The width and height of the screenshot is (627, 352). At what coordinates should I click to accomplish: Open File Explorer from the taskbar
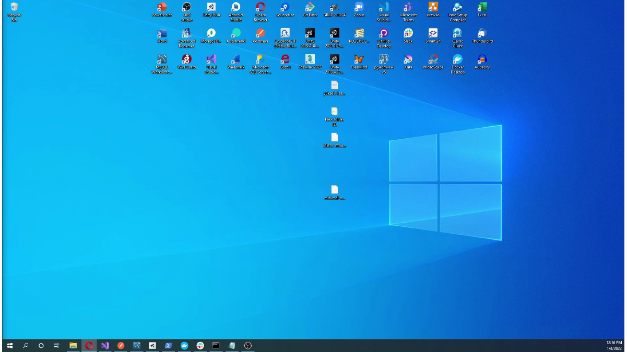(x=73, y=345)
